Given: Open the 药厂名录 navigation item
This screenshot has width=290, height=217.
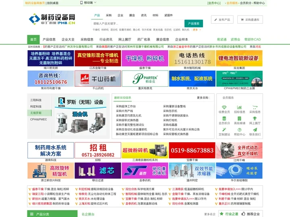Looking at the screenshot, I should [x=144, y=39].
